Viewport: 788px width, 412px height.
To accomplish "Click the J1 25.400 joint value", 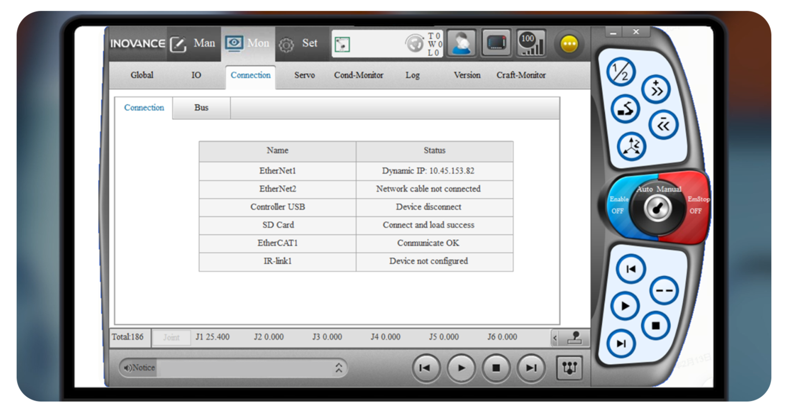I will [212, 337].
